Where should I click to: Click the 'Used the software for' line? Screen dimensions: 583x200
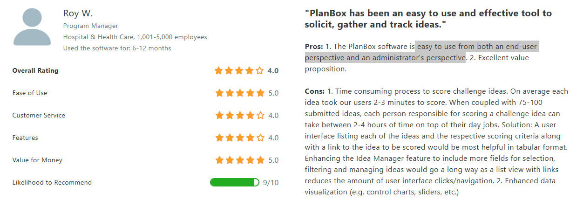click(x=117, y=48)
